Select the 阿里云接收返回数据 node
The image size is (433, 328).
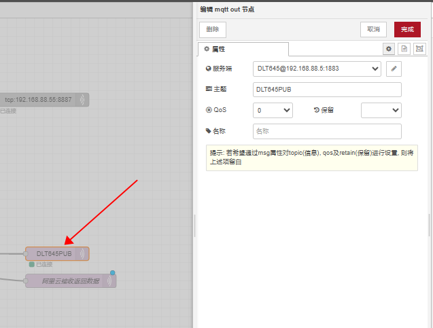point(71,281)
